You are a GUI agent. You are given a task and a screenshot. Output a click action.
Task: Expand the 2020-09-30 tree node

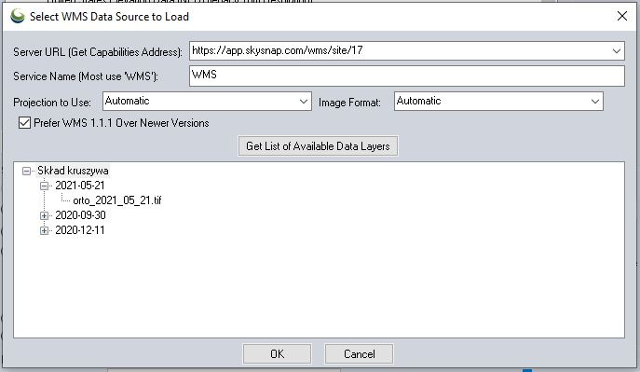pyautogui.click(x=45, y=215)
